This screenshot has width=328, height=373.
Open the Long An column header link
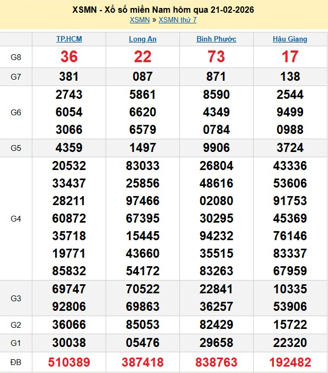point(143,39)
